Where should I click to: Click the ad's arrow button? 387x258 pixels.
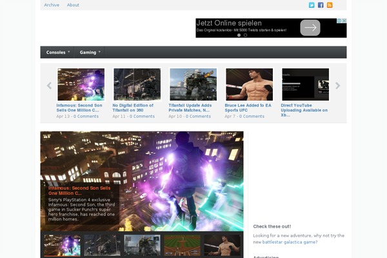(310, 28)
